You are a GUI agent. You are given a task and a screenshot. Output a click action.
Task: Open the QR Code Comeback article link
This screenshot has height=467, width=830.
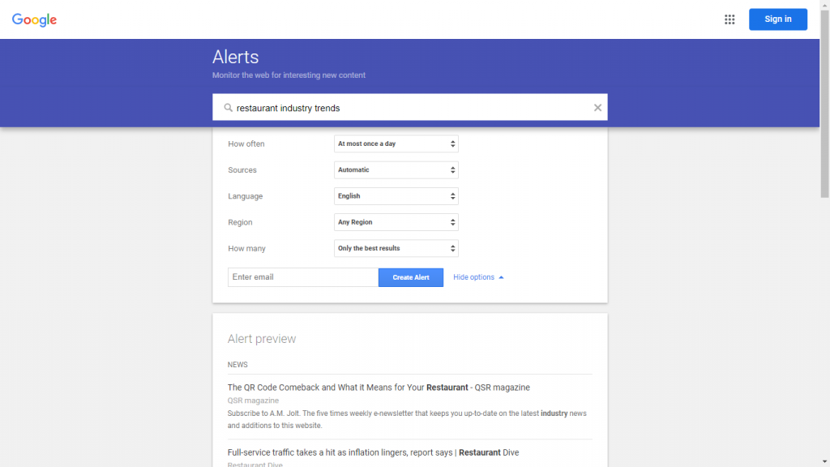pos(379,388)
